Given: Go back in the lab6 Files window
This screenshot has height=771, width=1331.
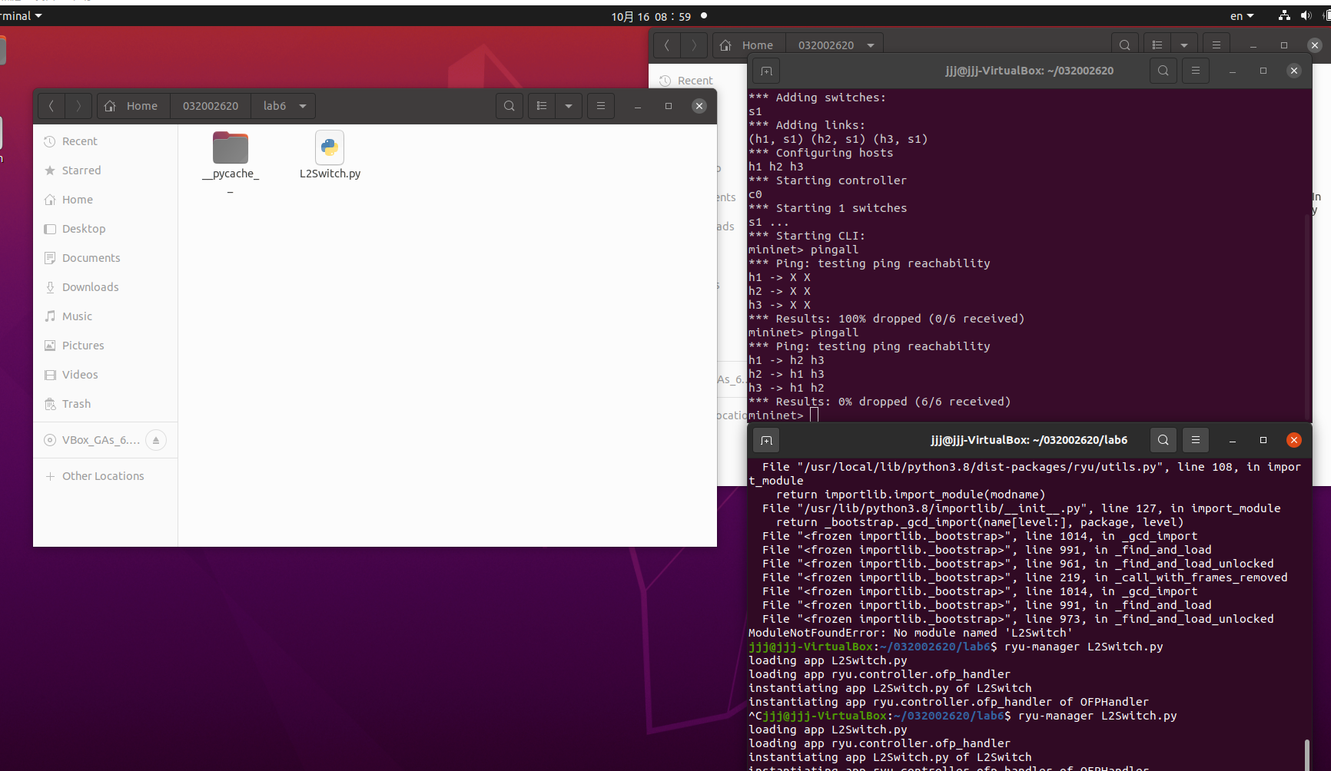Looking at the screenshot, I should [51, 106].
